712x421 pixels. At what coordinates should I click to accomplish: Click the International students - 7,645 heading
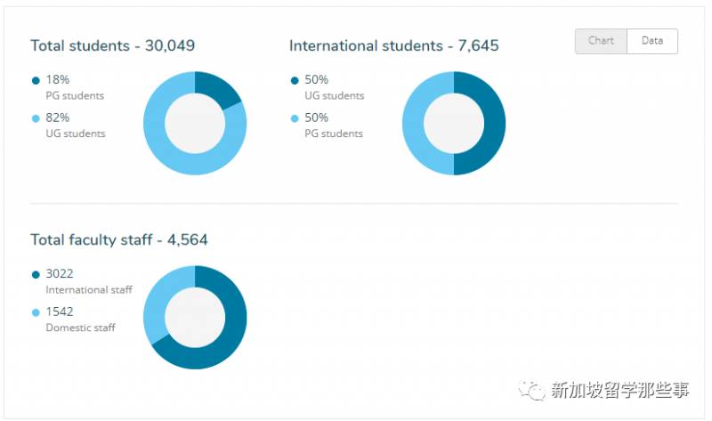(398, 45)
